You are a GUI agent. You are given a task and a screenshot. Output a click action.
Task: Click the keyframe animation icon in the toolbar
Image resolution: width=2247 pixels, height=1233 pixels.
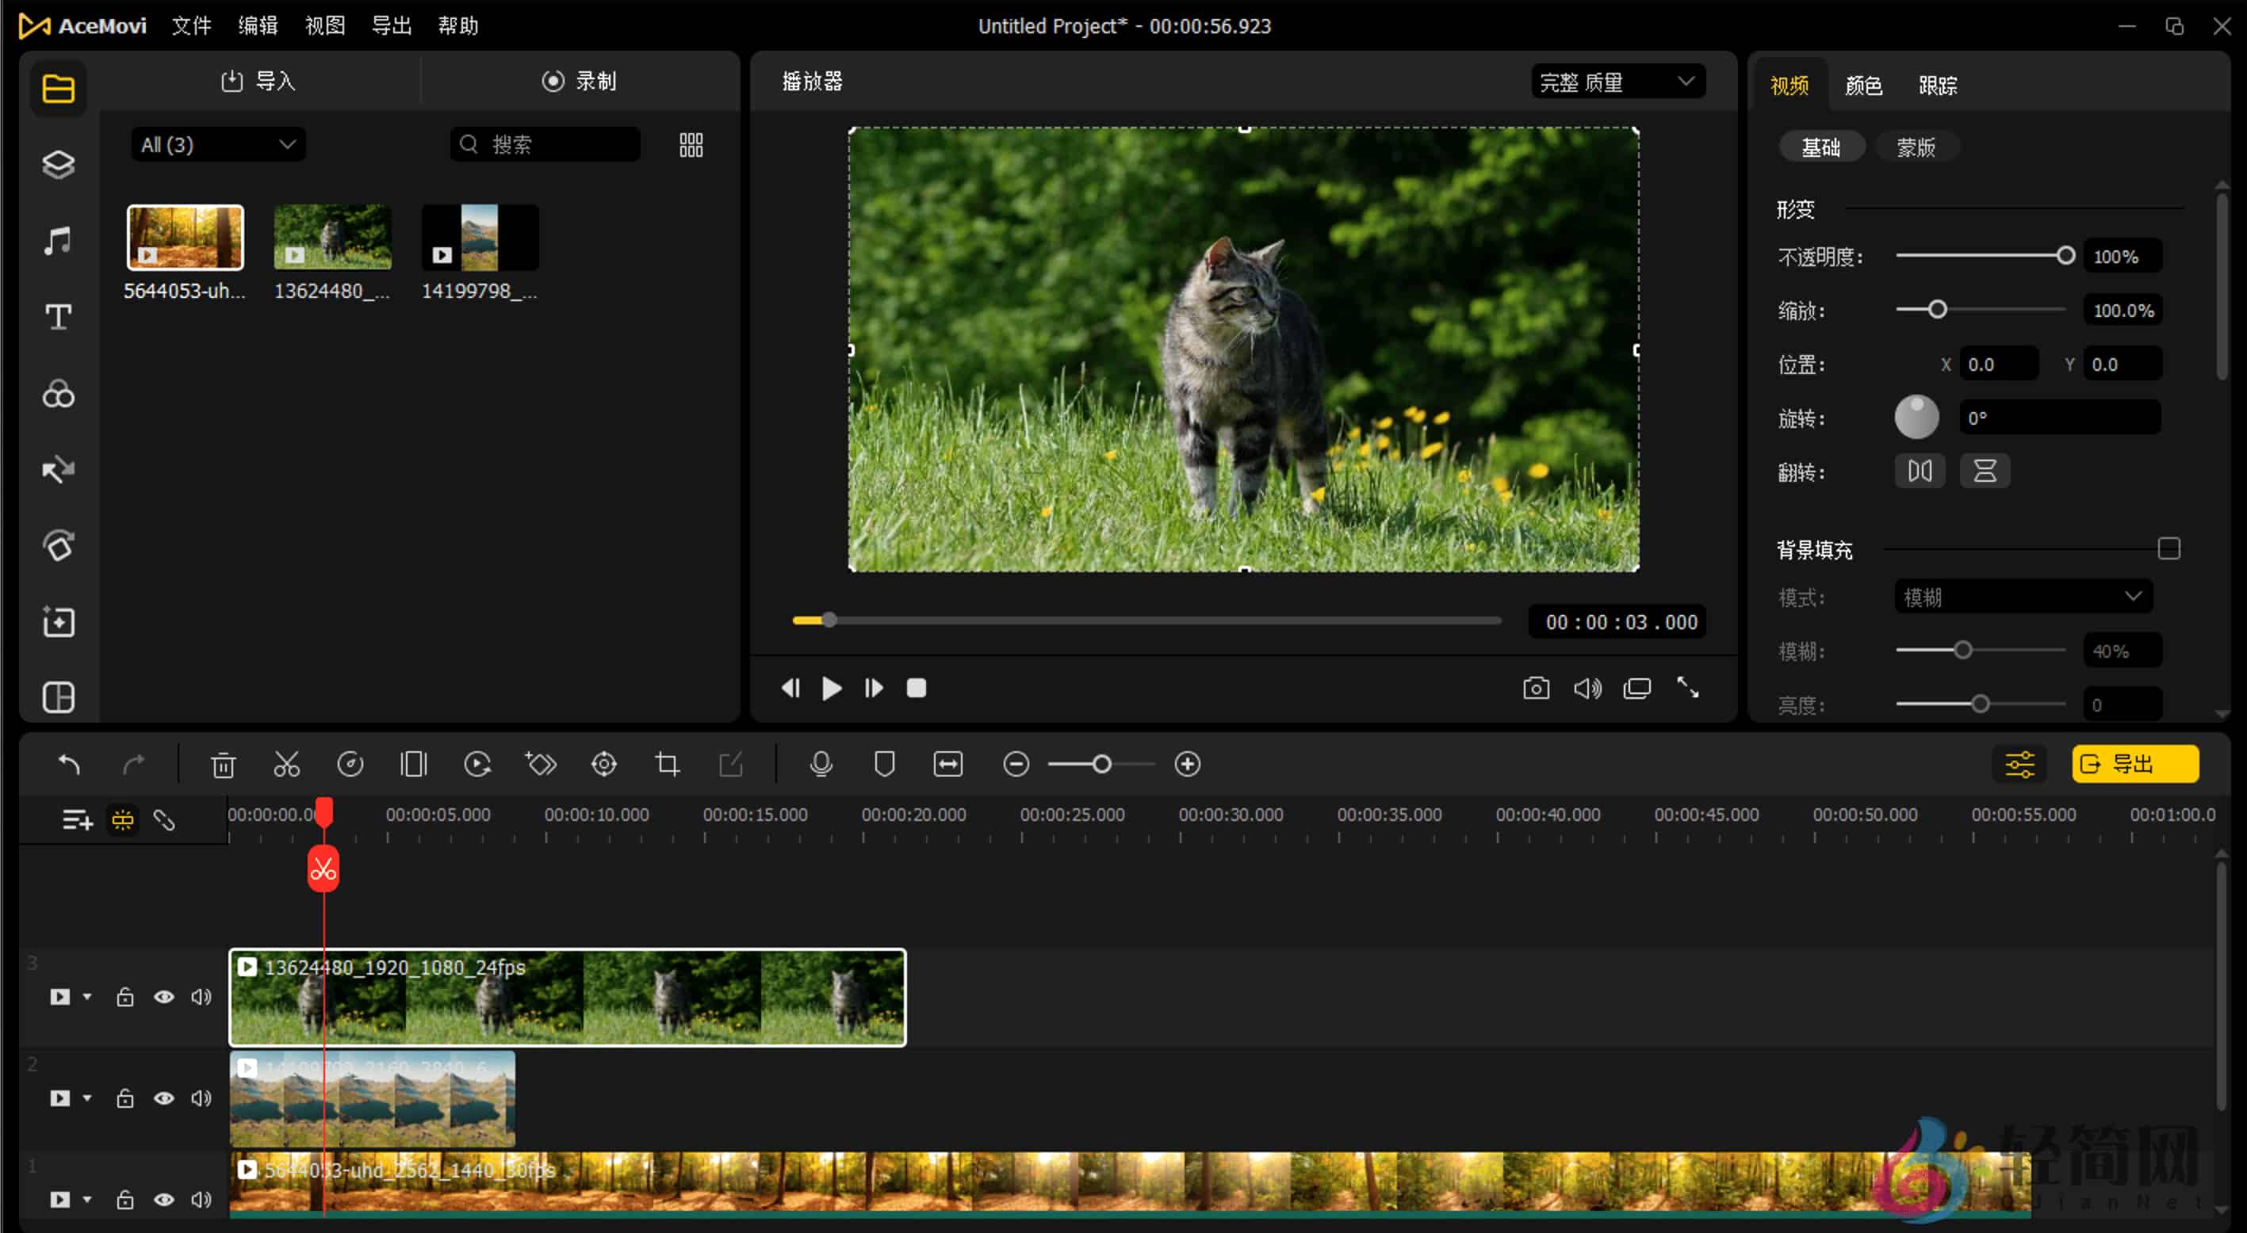click(541, 763)
